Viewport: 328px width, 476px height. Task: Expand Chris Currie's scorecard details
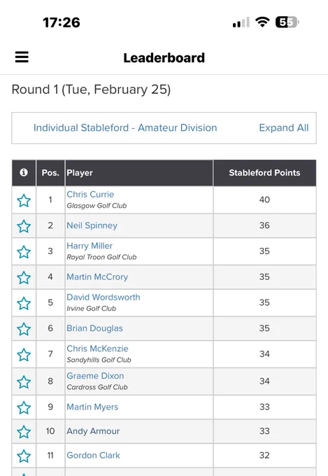(90, 195)
